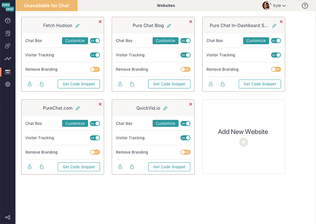This screenshot has width=316, height=224.
Task: Edit the Fetch Hudson name with pencil icon
Action: coord(77,26)
